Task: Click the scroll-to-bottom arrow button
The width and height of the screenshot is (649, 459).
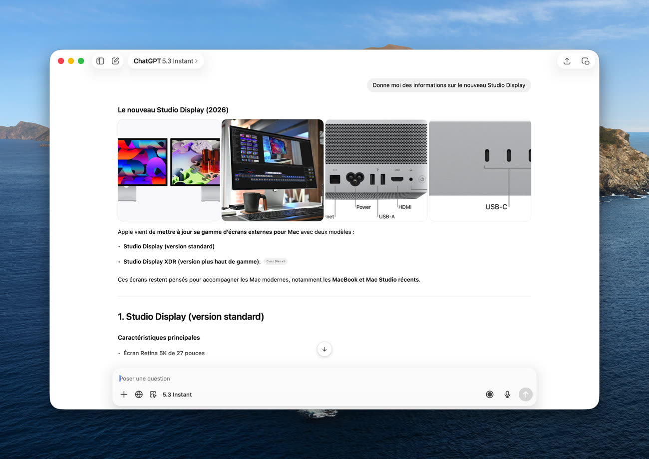Action: [x=324, y=349]
